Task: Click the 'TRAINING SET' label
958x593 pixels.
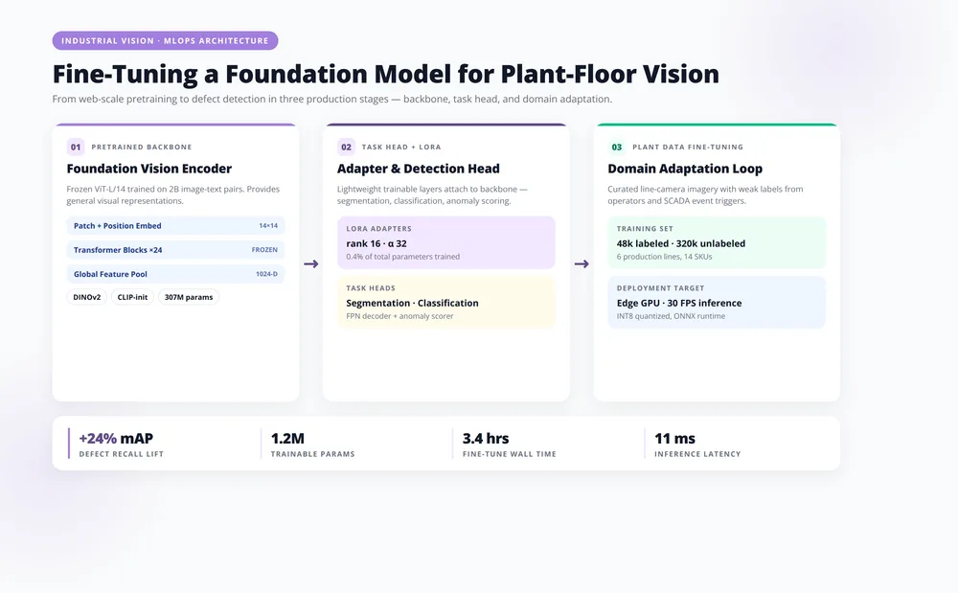Action: (645, 229)
